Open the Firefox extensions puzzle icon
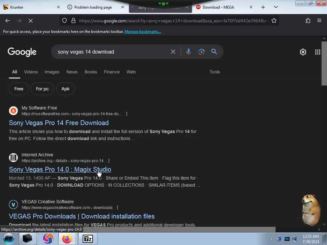This screenshot has width=327, height=245. (x=308, y=20)
